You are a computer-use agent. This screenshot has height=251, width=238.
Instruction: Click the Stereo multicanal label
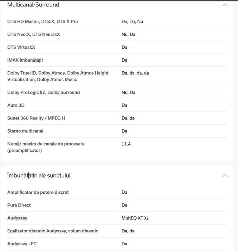point(25,131)
